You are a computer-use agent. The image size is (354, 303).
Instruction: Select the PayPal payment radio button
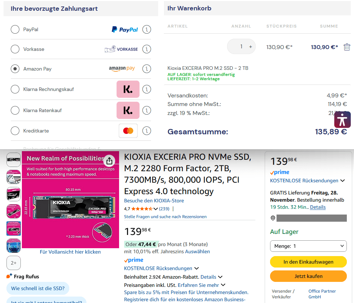click(15, 29)
